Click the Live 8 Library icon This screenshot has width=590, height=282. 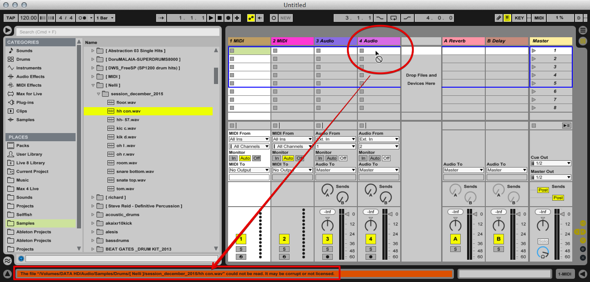pyautogui.click(x=10, y=163)
